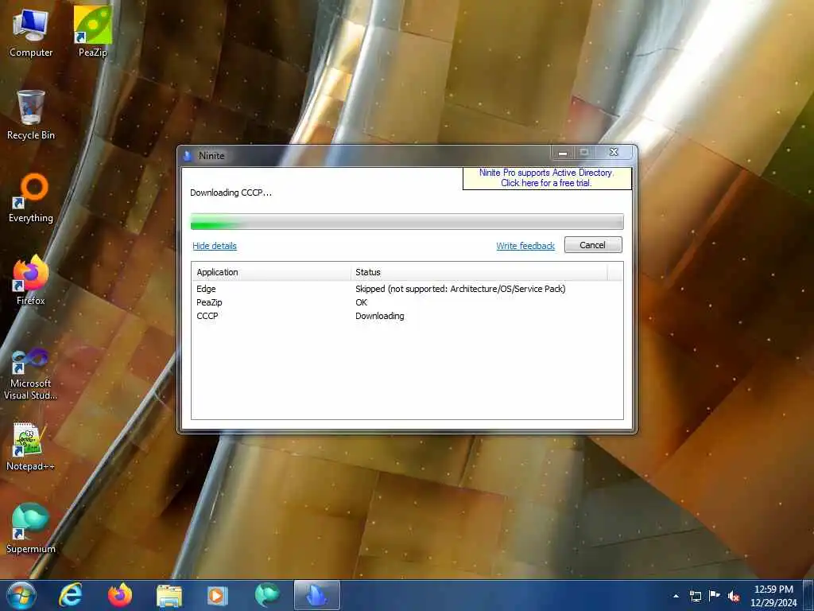Select the Supermium desktop shortcut
The image size is (814, 611).
pyautogui.click(x=31, y=529)
